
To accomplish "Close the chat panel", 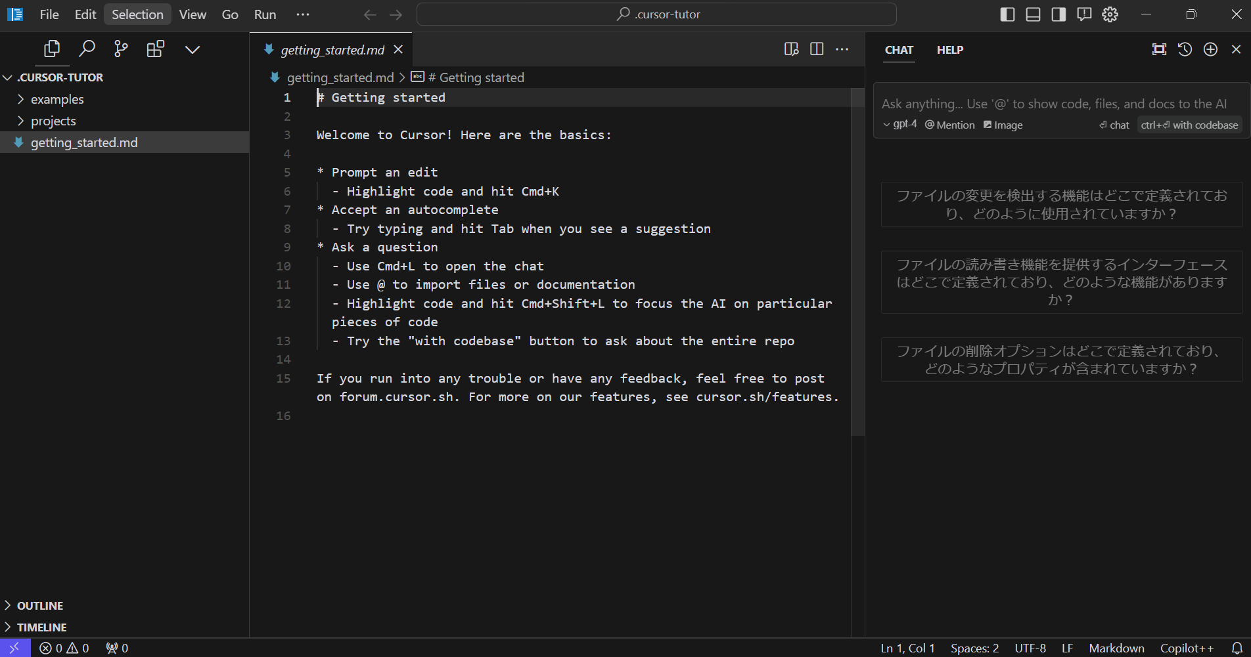I will 1236,49.
